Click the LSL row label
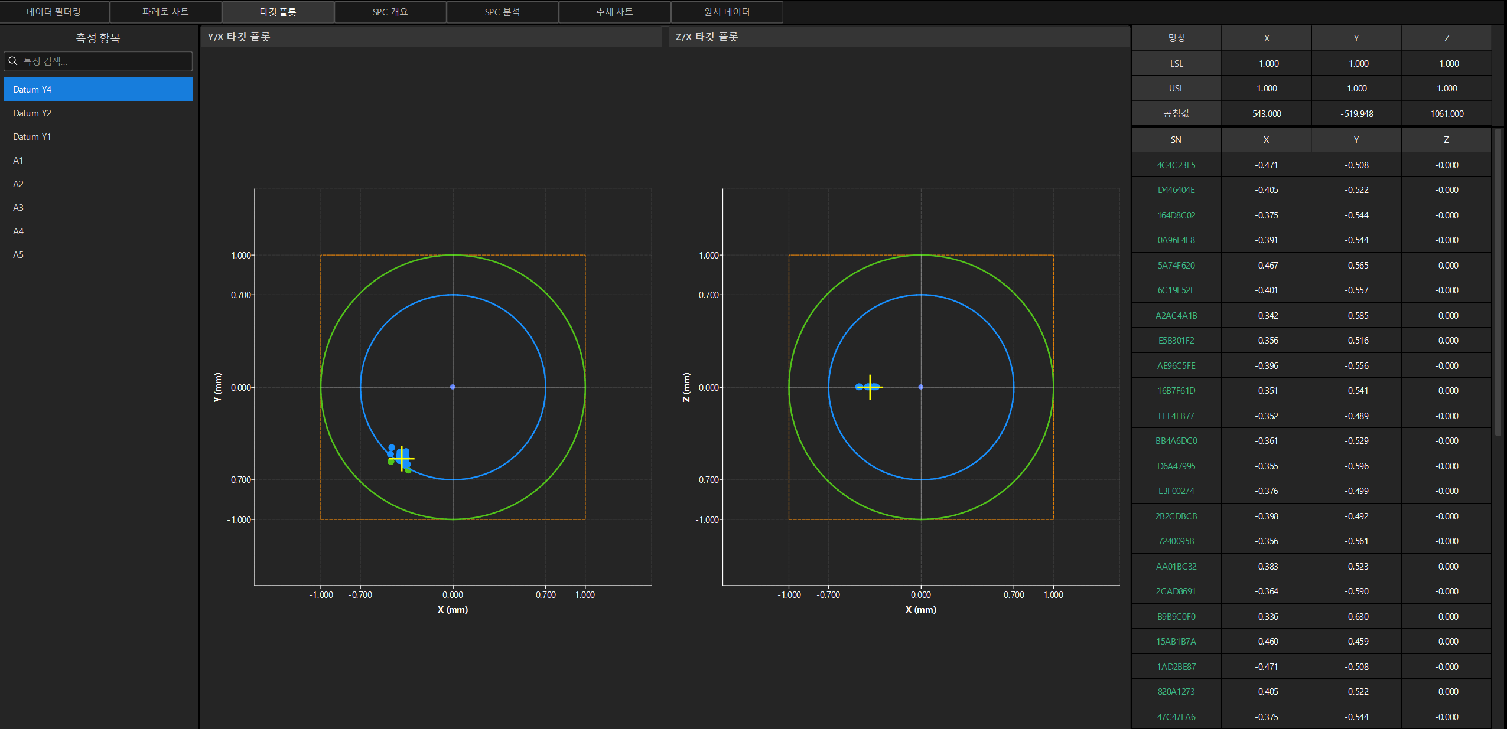The image size is (1507, 729). tap(1176, 64)
